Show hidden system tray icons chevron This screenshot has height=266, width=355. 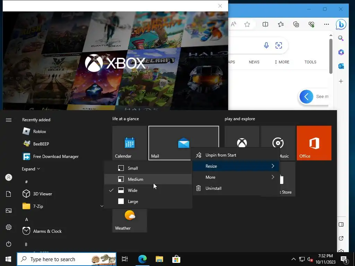click(293, 259)
